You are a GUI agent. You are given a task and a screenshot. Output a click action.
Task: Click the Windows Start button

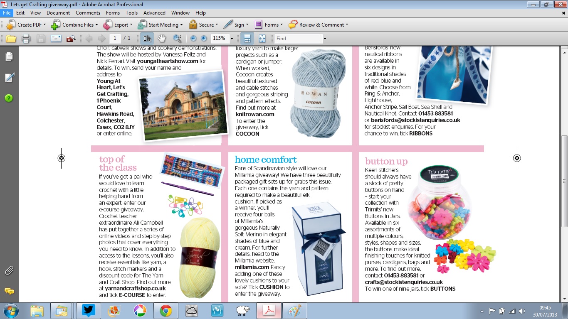pos(10,311)
